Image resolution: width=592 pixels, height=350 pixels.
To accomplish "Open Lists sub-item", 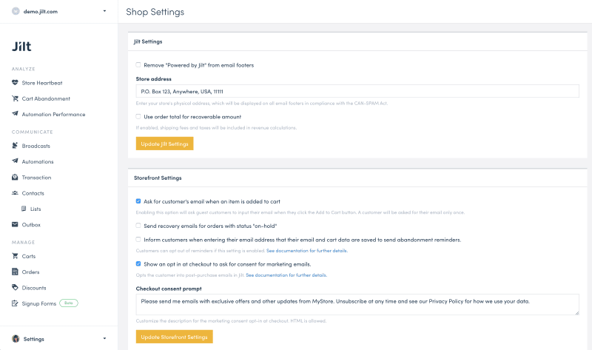I will pyautogui.click(x=36, y=209).
